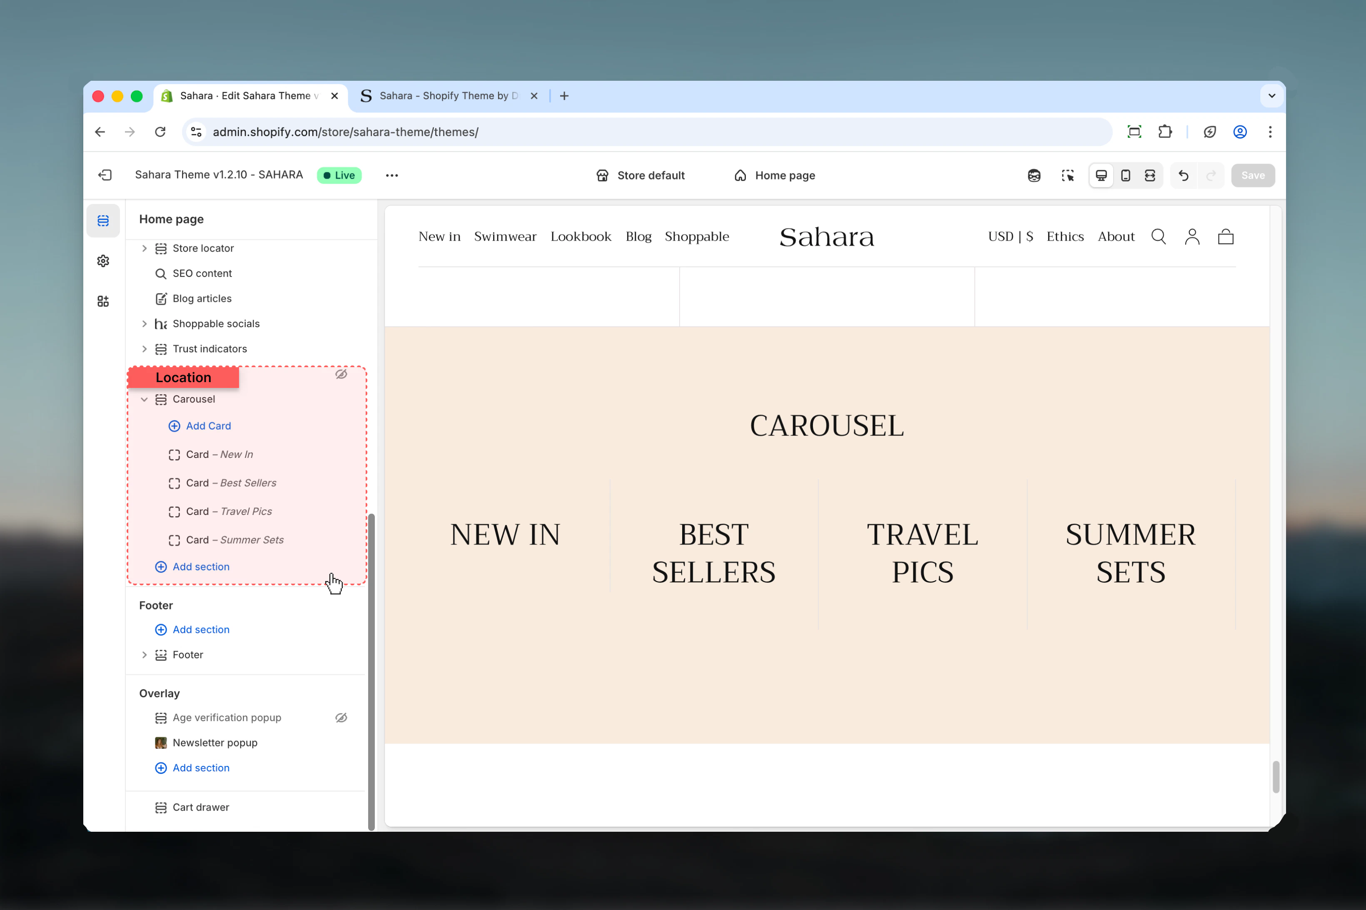Open the New in menu item
Image resolution: width=1366 pixels, height=910 pixels.
click(x=439, y=237)
